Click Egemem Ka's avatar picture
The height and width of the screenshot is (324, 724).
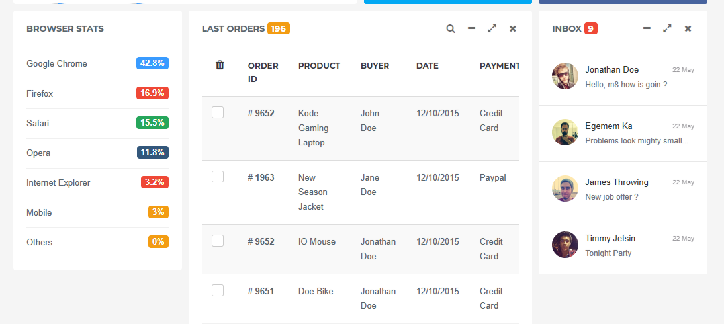(x=565, y=132)
